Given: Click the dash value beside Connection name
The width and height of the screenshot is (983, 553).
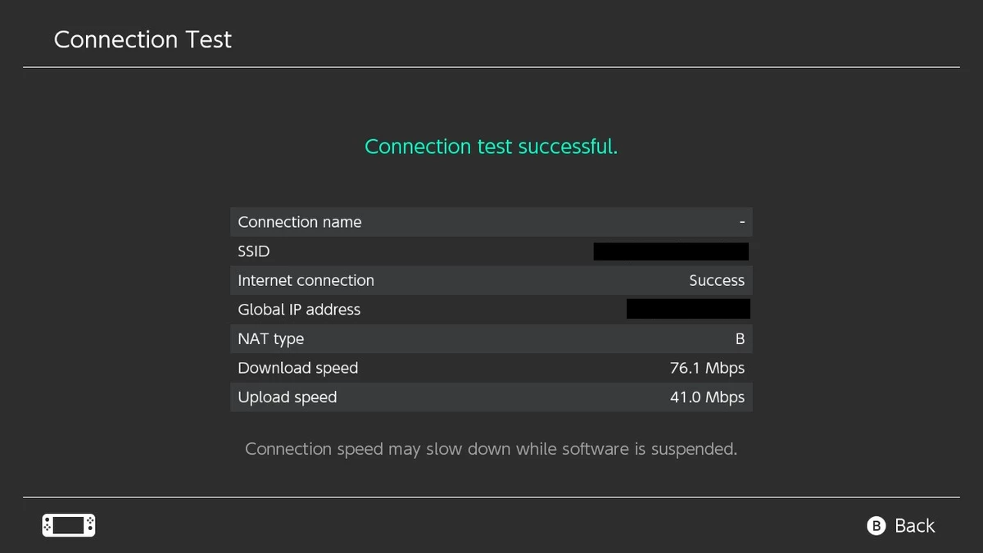Looking at the screenshot, I should click(742, 222).
